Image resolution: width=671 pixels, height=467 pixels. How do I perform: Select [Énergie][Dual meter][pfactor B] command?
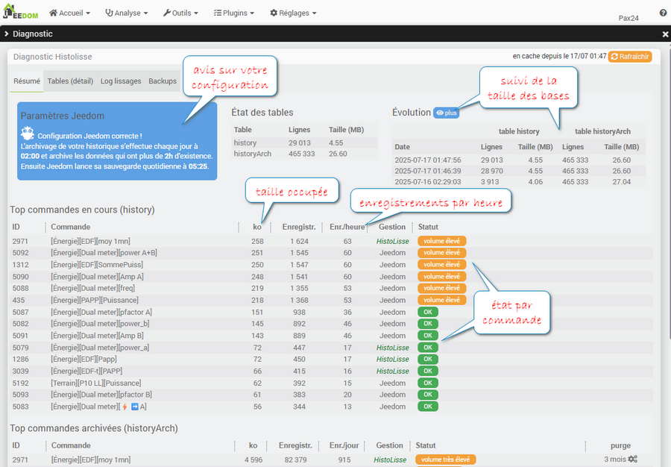click(x=101, y=395)
